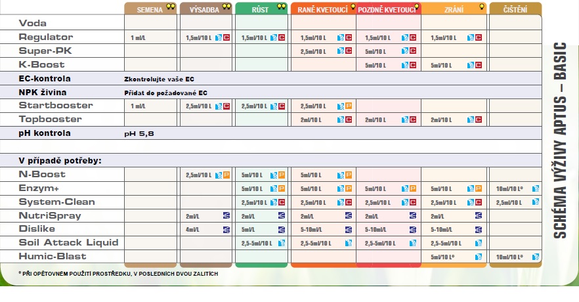Click the watering icon in Soil Attack Liquid row under Růst

[282, 243]
